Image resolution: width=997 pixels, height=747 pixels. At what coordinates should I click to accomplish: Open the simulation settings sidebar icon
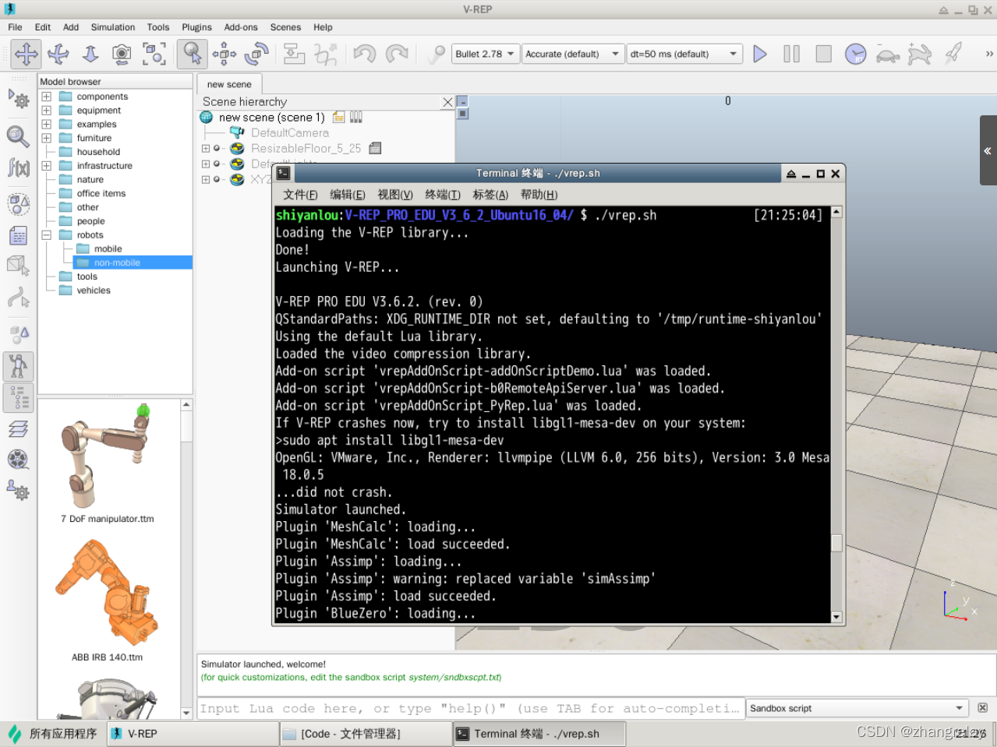(x=19, y=99)
